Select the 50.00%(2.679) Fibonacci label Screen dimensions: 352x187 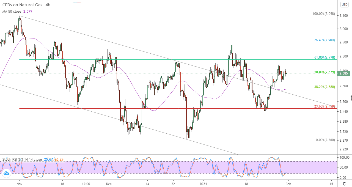point(324,72)
